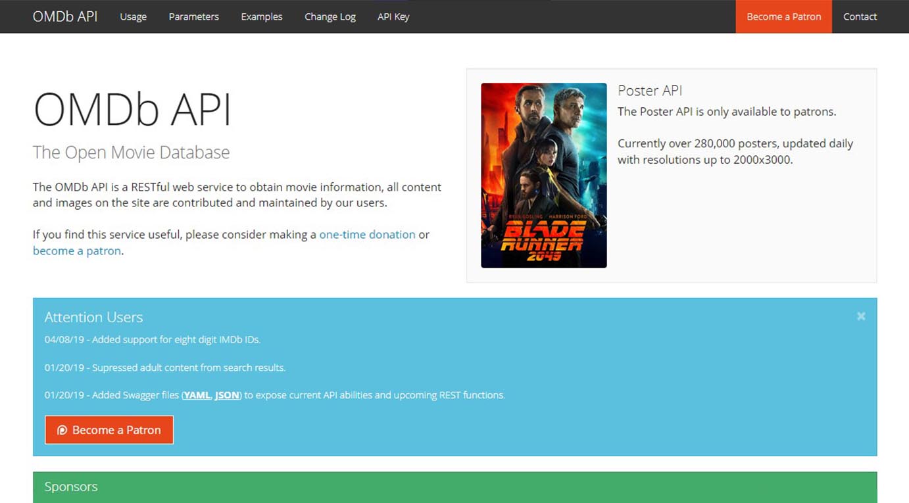Viewport: 909px width, 503px height.
Task: Open the Change Log nav item
Action: point(330,16)
